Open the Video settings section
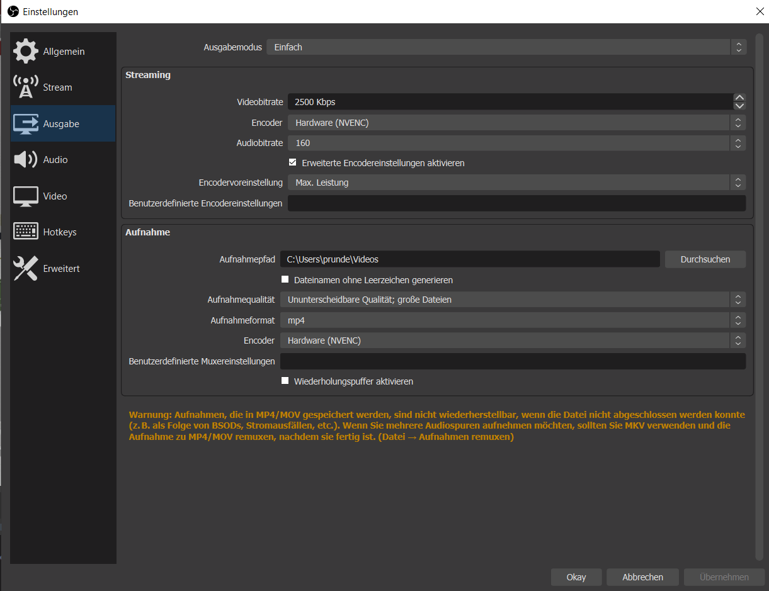 pyautogui.click(x=63, y=196)
